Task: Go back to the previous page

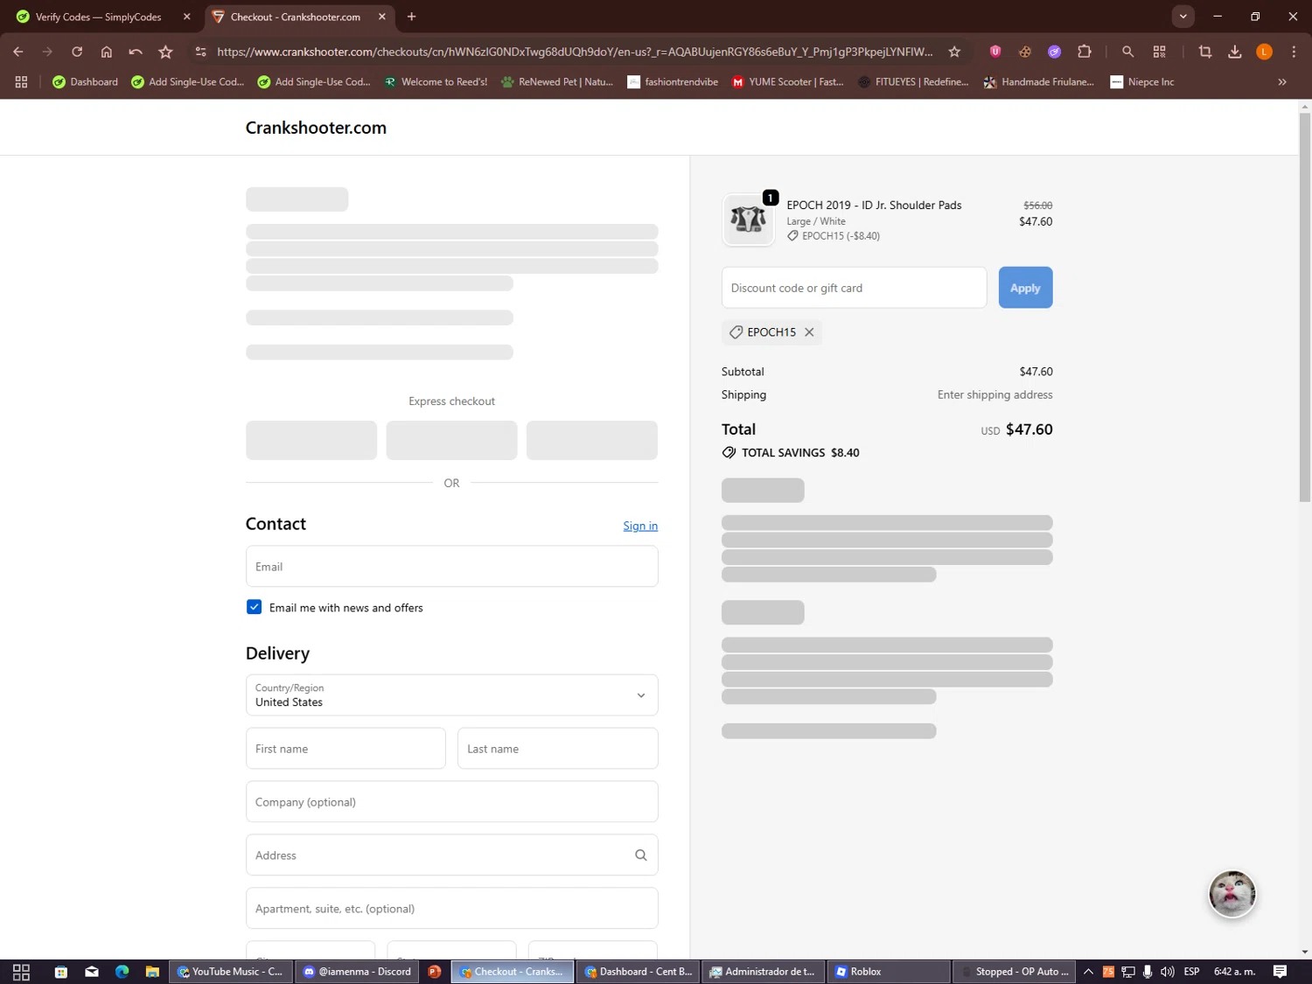Action: (17, 52)
